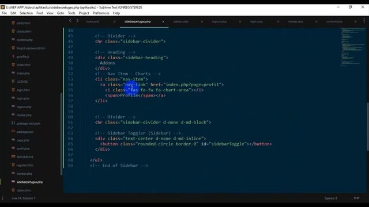Go to previous tab with left arrow
369x207 pixels.
[70, 21]
